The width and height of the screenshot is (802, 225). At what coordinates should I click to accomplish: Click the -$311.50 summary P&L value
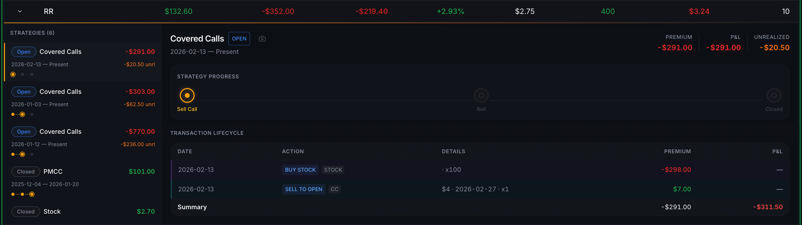[x=768, y=207]
